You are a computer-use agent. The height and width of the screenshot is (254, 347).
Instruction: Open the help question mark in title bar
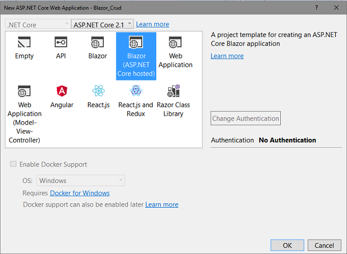click(317, 8)
